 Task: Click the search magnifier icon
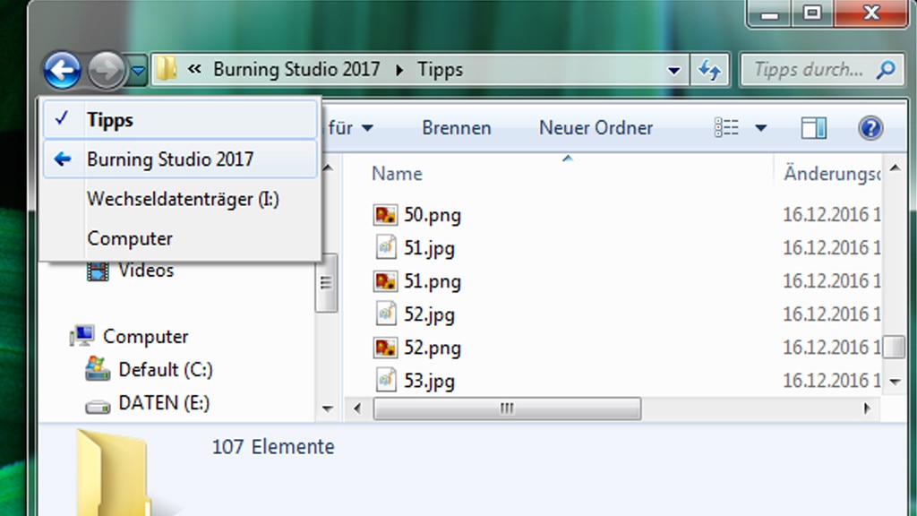tap(887, 70)
